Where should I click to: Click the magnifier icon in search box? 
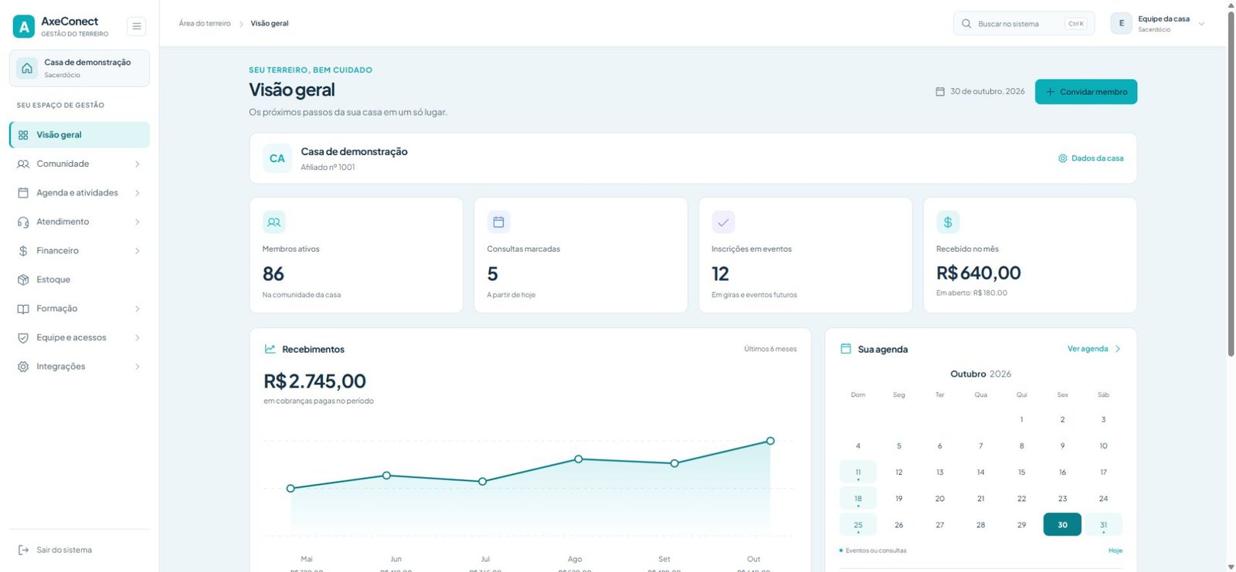coord(966,24)
